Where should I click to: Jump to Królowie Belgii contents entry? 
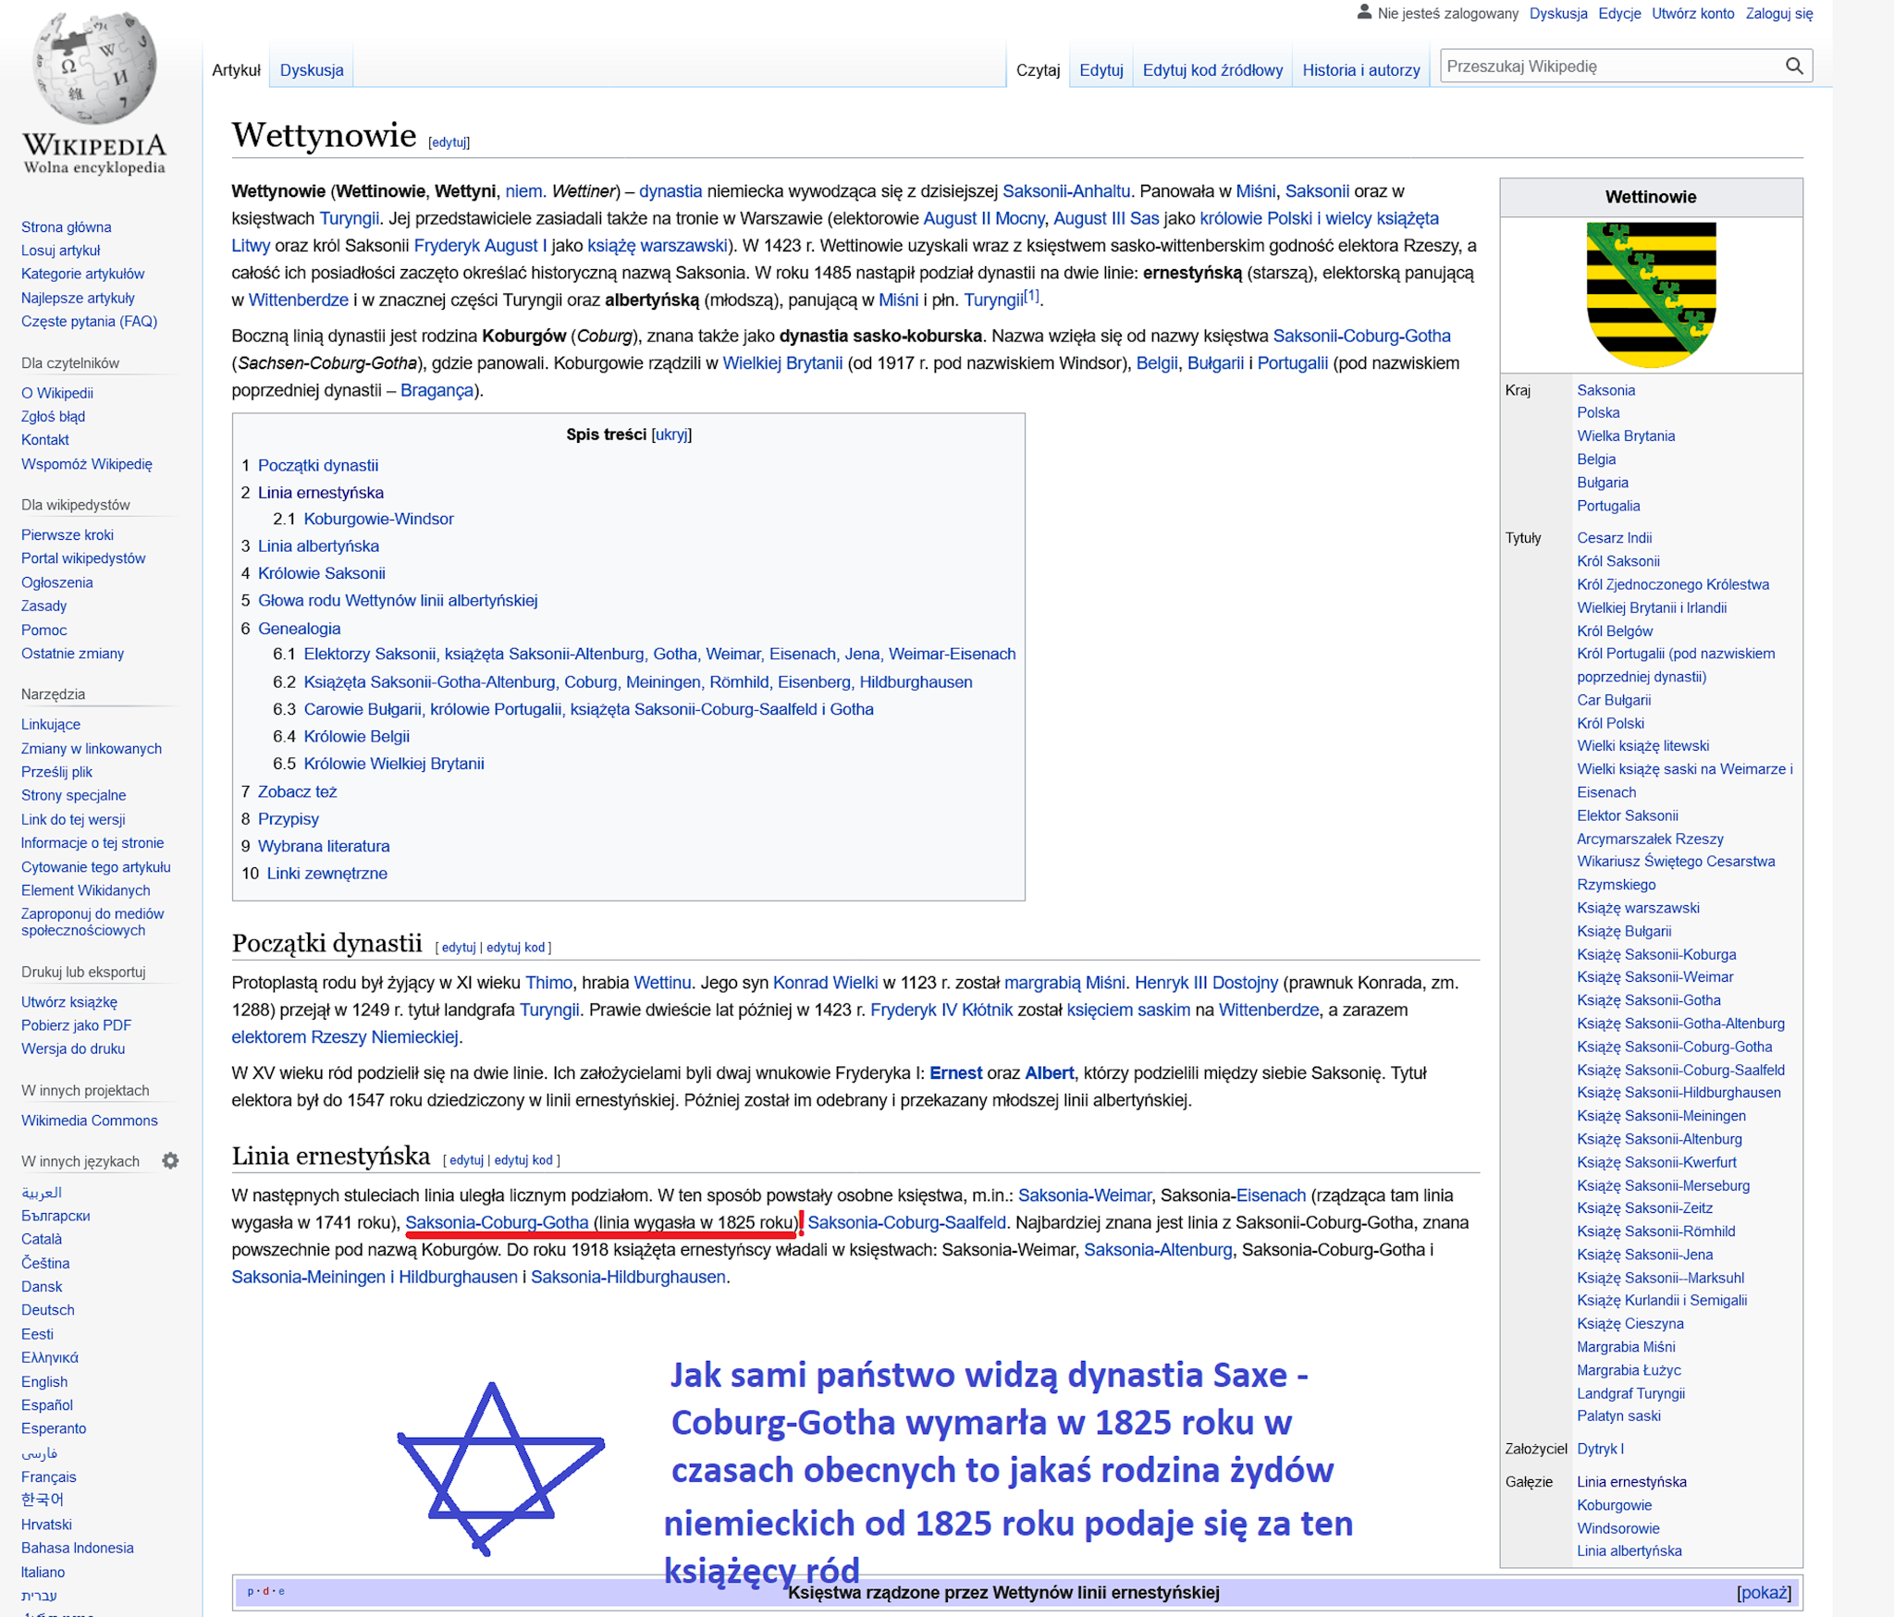(x=357, y=737)
